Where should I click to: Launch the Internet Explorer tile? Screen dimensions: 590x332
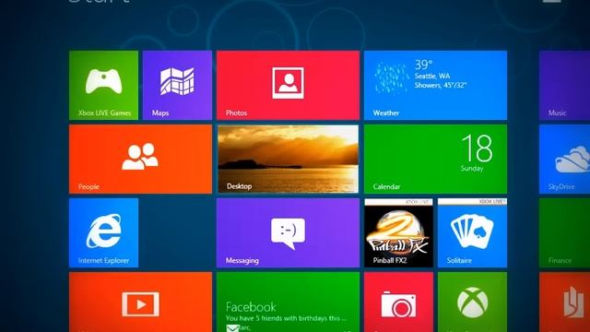click(103, 233)
